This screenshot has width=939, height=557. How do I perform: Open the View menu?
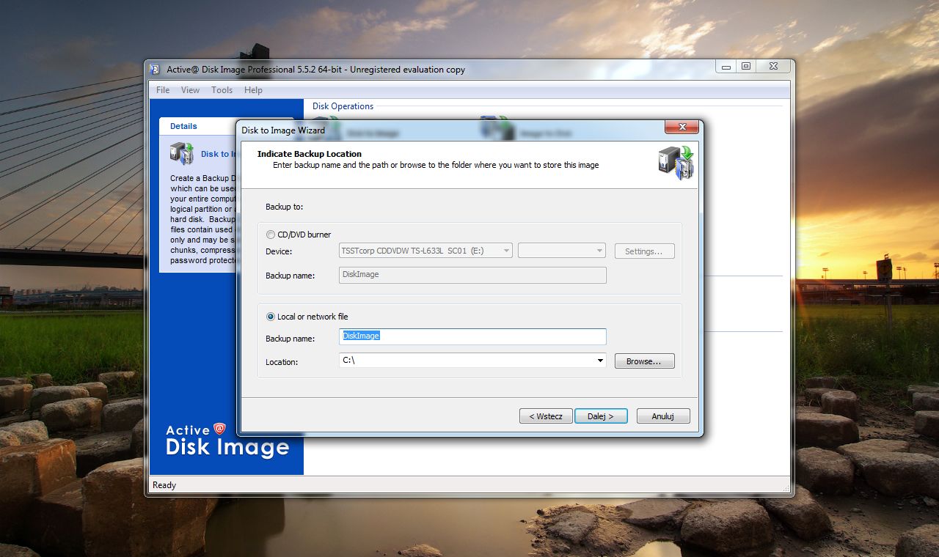(x=190, y=90)
